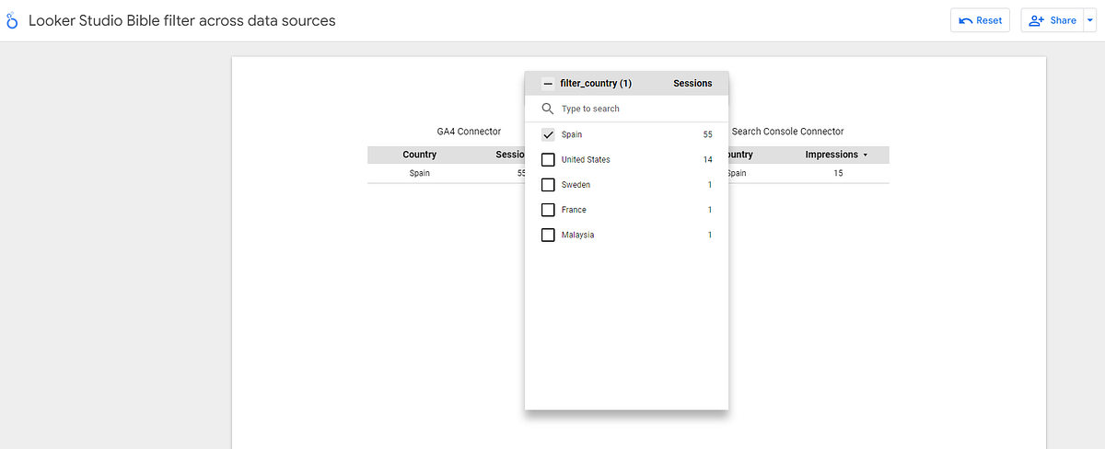The width and height of the screenshot is (1105, 449).
Task: Click the report title text
Action: [x=182, y=20]
